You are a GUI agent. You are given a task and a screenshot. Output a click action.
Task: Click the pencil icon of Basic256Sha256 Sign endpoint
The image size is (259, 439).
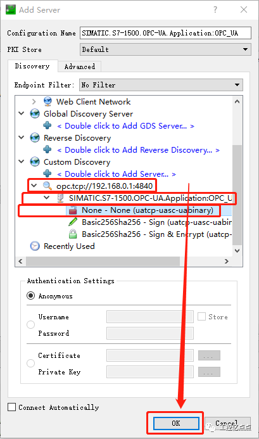73,222
